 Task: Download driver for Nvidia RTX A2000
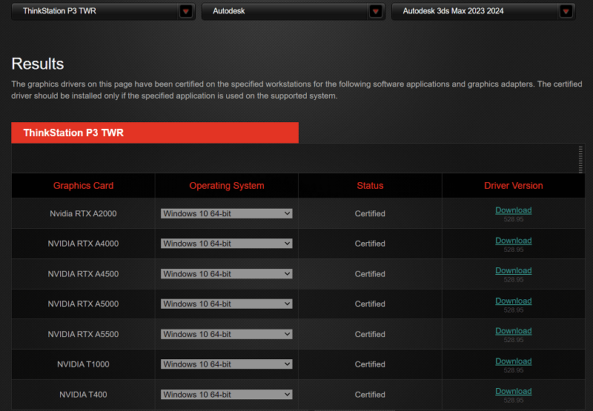pyautogui.click(x=513, y=210)
